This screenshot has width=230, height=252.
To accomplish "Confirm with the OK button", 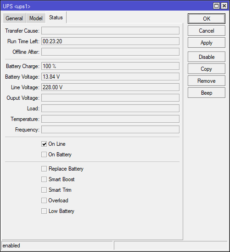I will click(207, 19).
